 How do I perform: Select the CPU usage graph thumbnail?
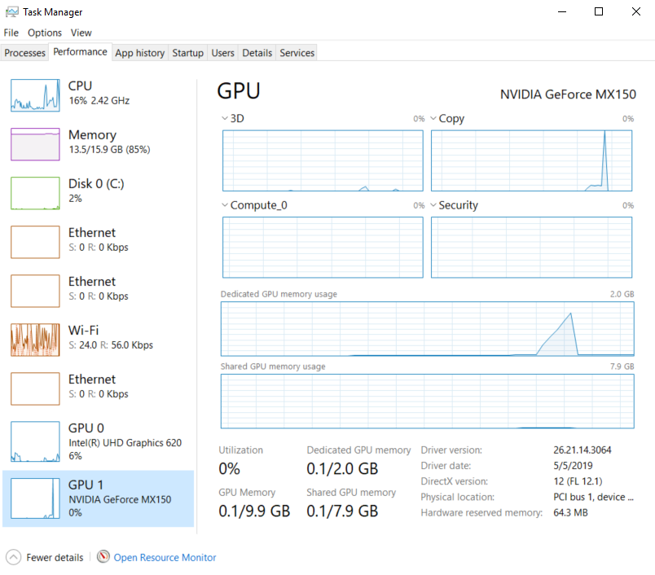pyautogui.click(x=35, y=95)
